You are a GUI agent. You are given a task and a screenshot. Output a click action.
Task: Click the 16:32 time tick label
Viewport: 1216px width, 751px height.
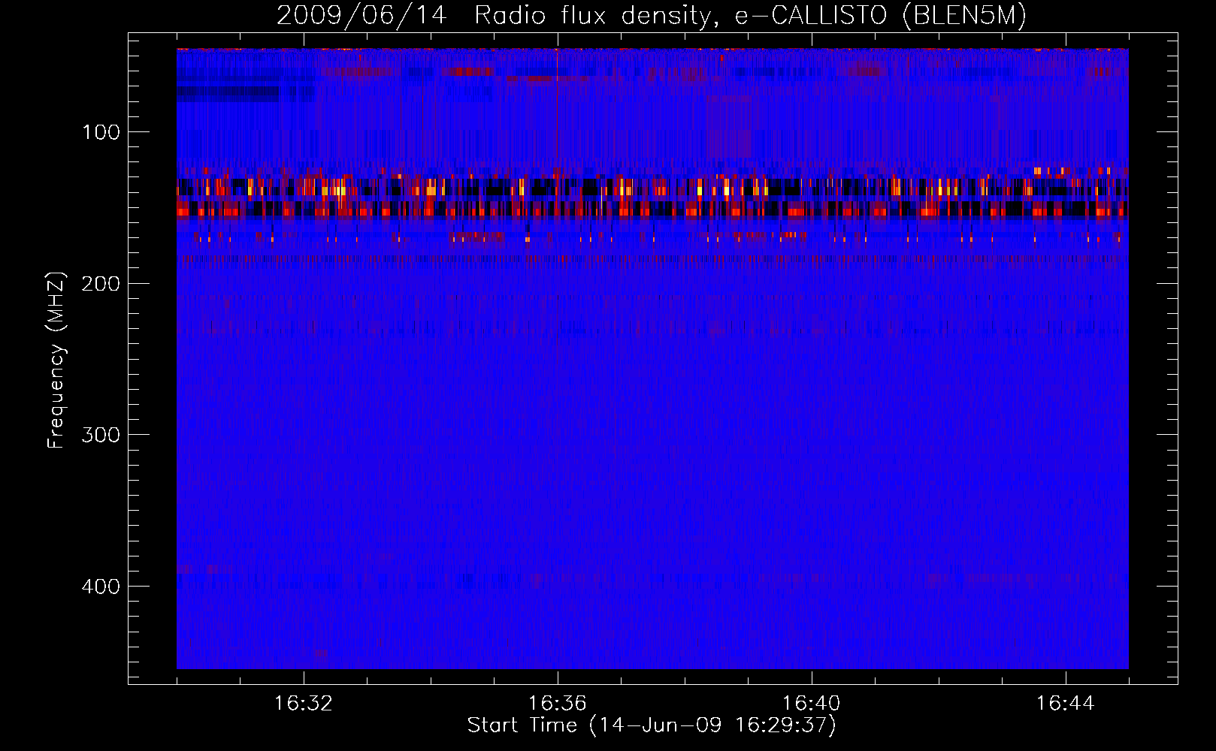(x=304, y=704)
